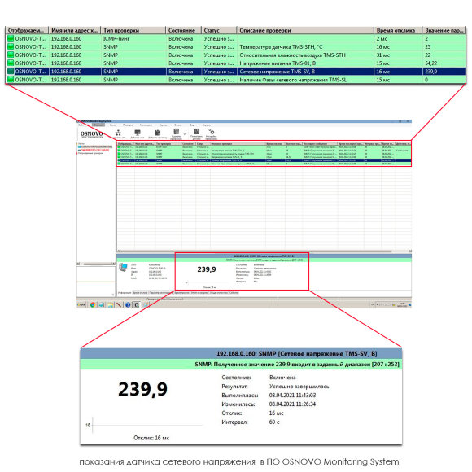Image resolution: width=472 pixels, height=472 pixels.
Task: Open dropdown arrow beside the journal toolbar icon
Action: [x=185, y=134]
